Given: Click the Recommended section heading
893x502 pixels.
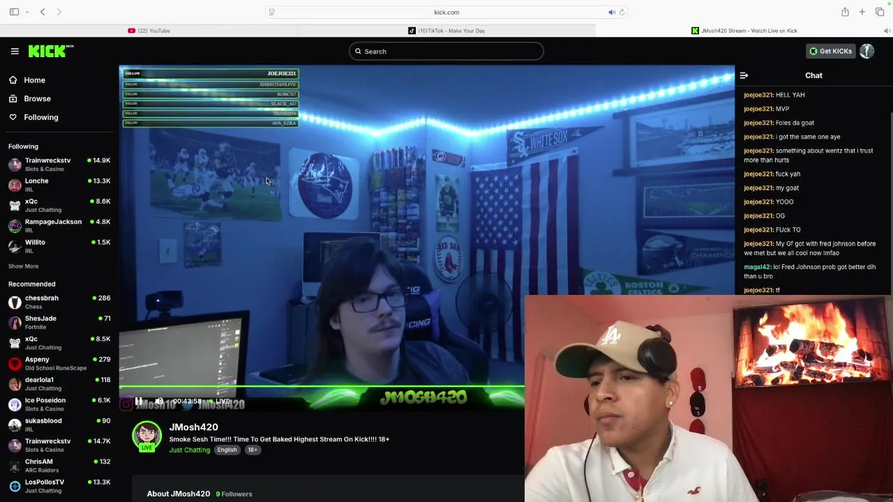Looking at the screenshot, I should [x=31, y=284].
